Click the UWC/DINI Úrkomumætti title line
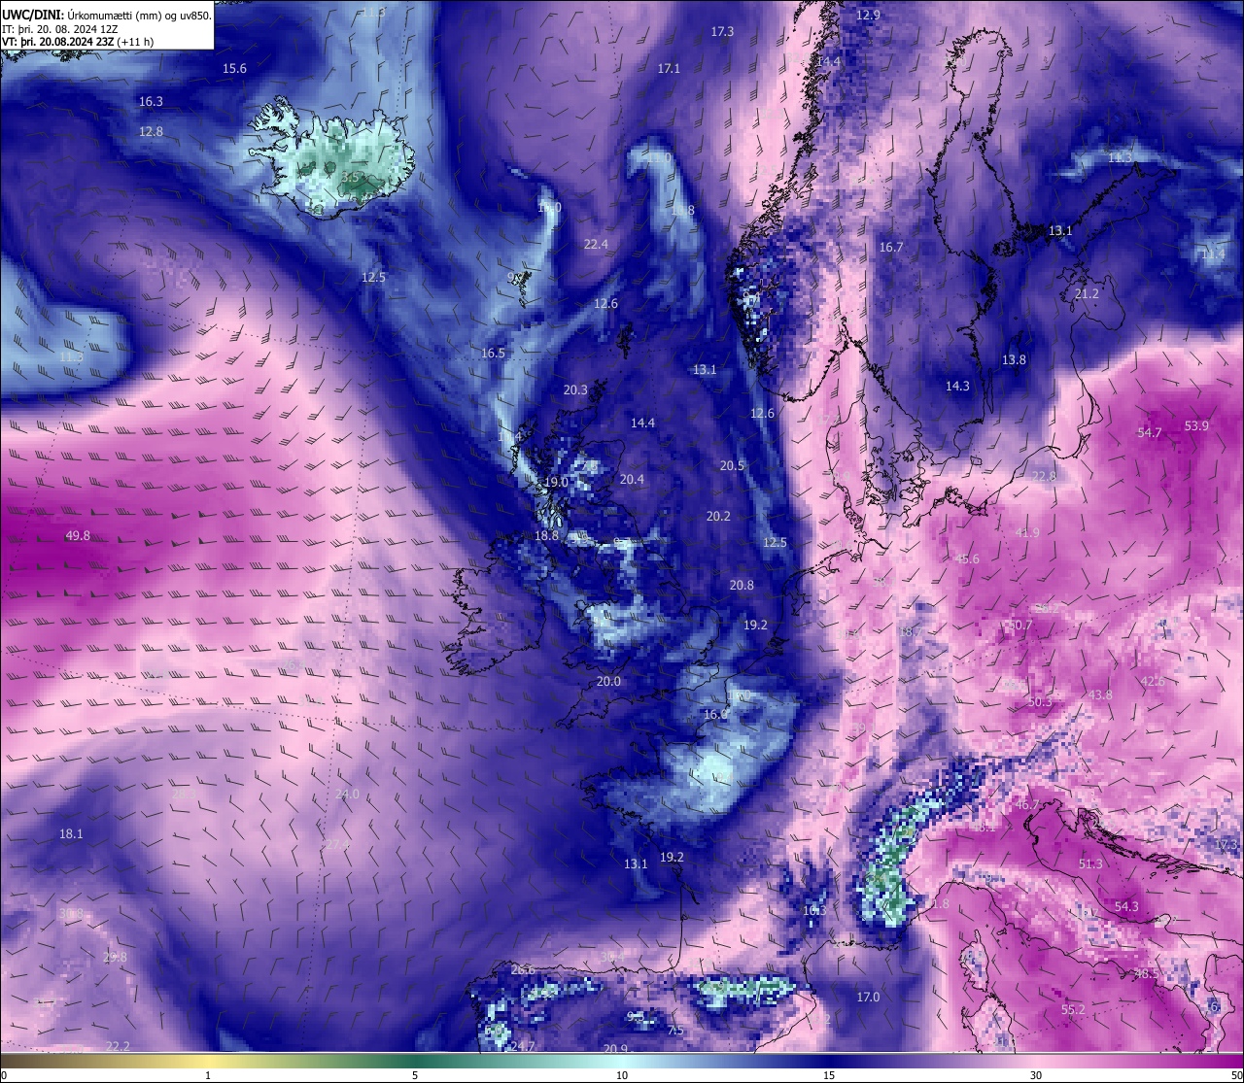Viewport: 1244px width, 1083px height. click(x=107, y=16)
